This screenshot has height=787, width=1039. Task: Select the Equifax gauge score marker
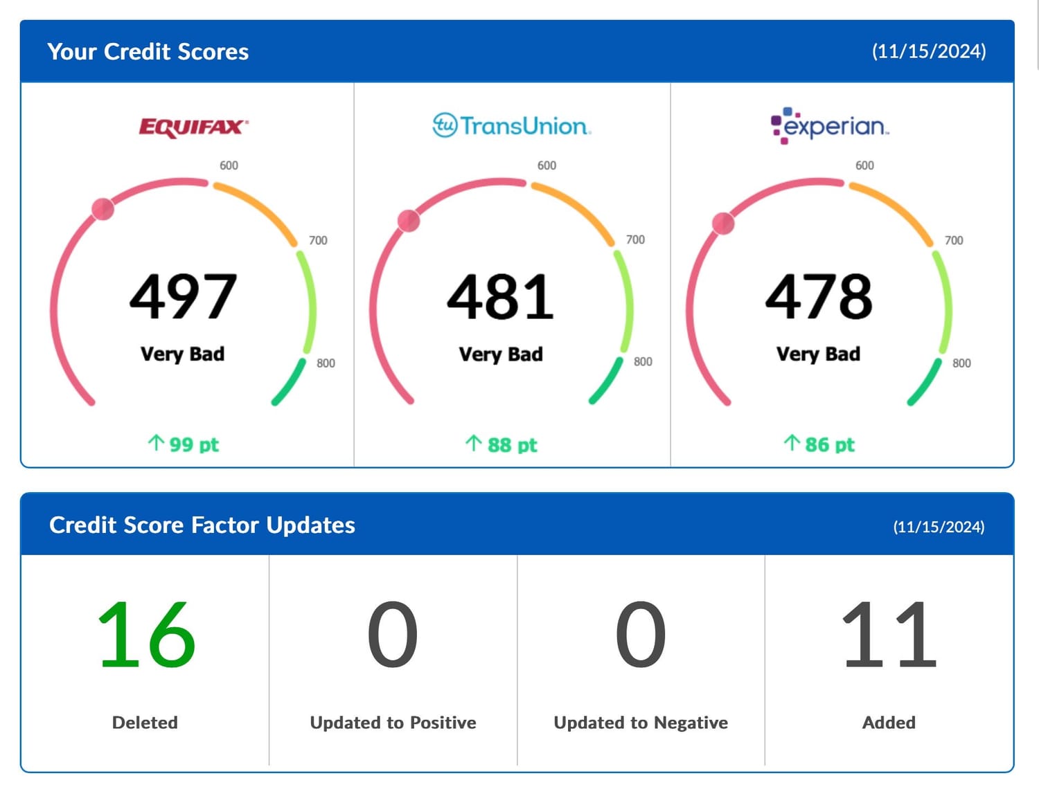pyautogui.click(x=103, y=208)
